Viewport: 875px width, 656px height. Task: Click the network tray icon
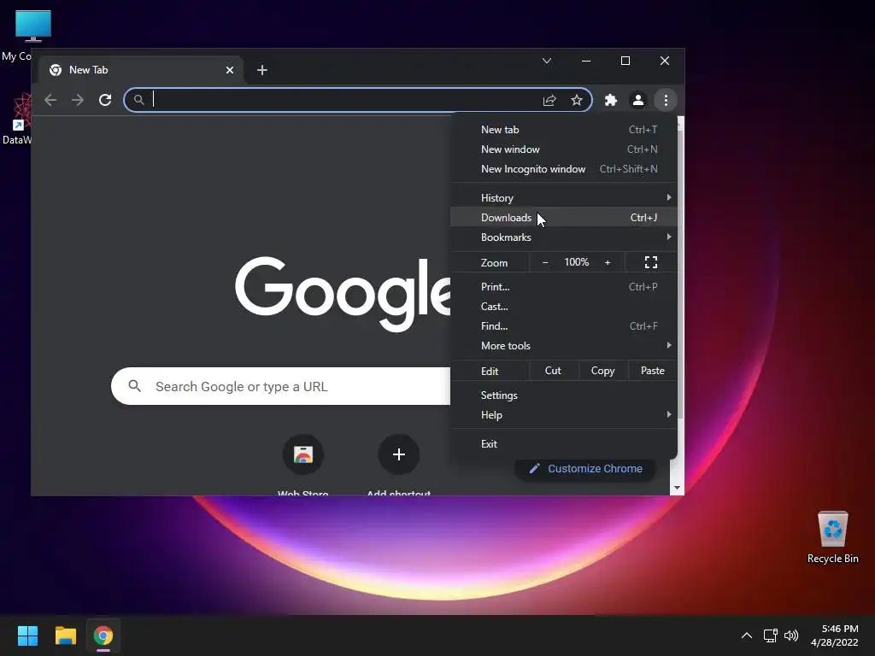pyautogui.click(x=771, y=635)
